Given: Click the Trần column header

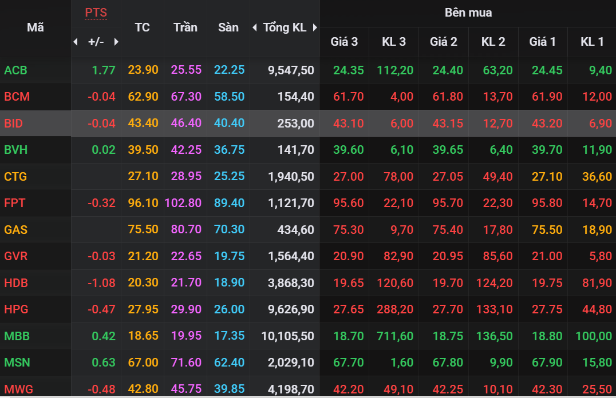Looking at the screenshot, I should pos(185,27).
